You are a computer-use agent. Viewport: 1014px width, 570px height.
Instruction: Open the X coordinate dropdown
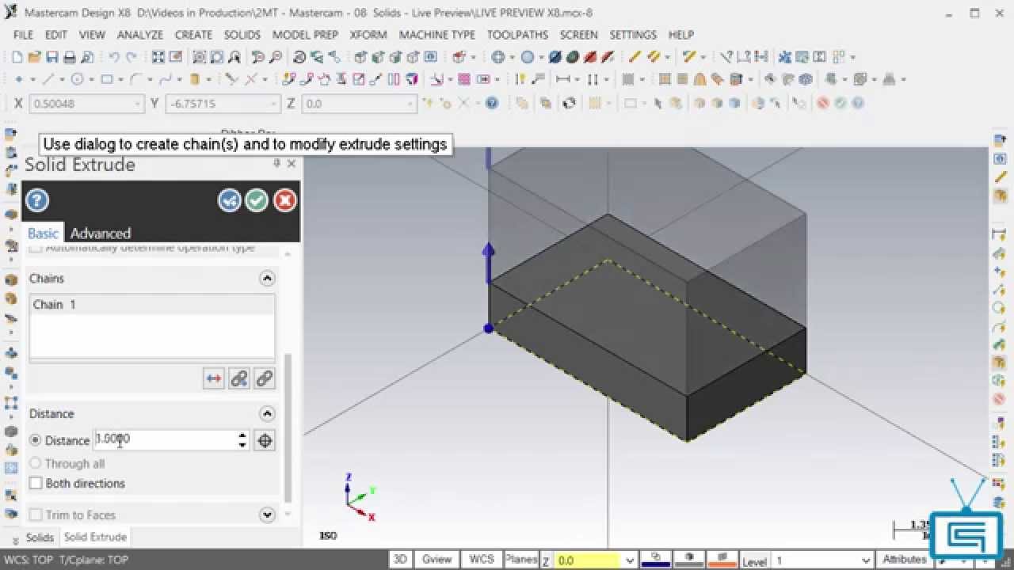(x=137, y=104)
